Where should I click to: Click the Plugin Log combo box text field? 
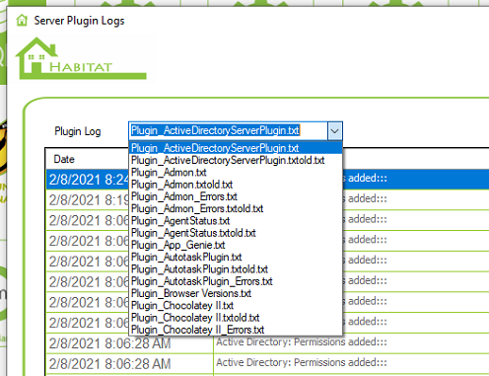[228, 131]
